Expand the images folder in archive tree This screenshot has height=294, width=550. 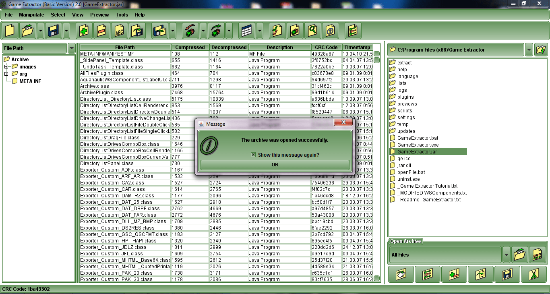click(x=6, y=67)
